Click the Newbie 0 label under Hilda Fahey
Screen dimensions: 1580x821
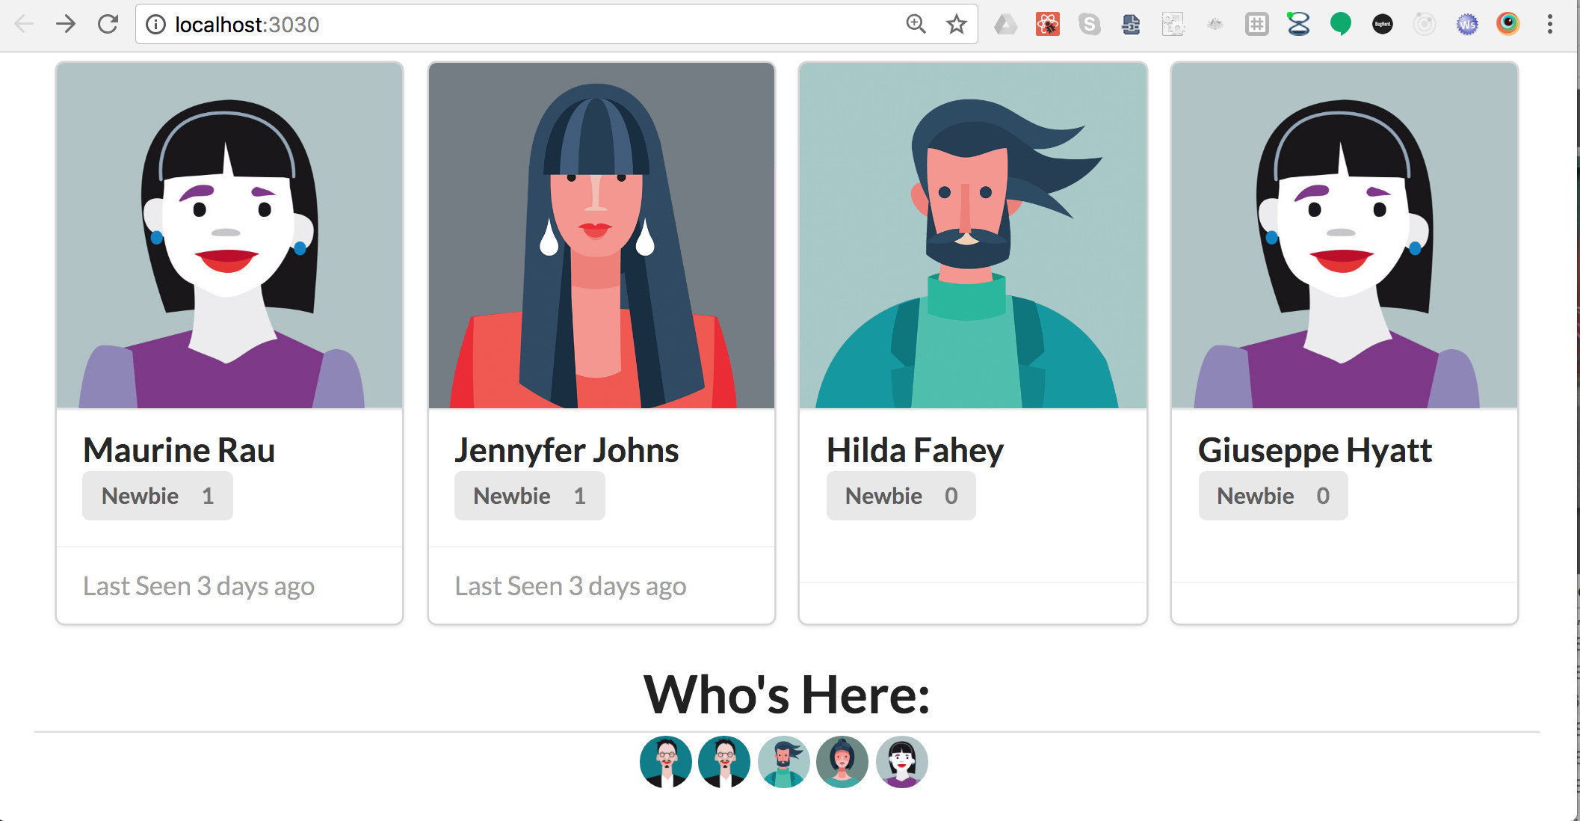(x=901, y=496)
